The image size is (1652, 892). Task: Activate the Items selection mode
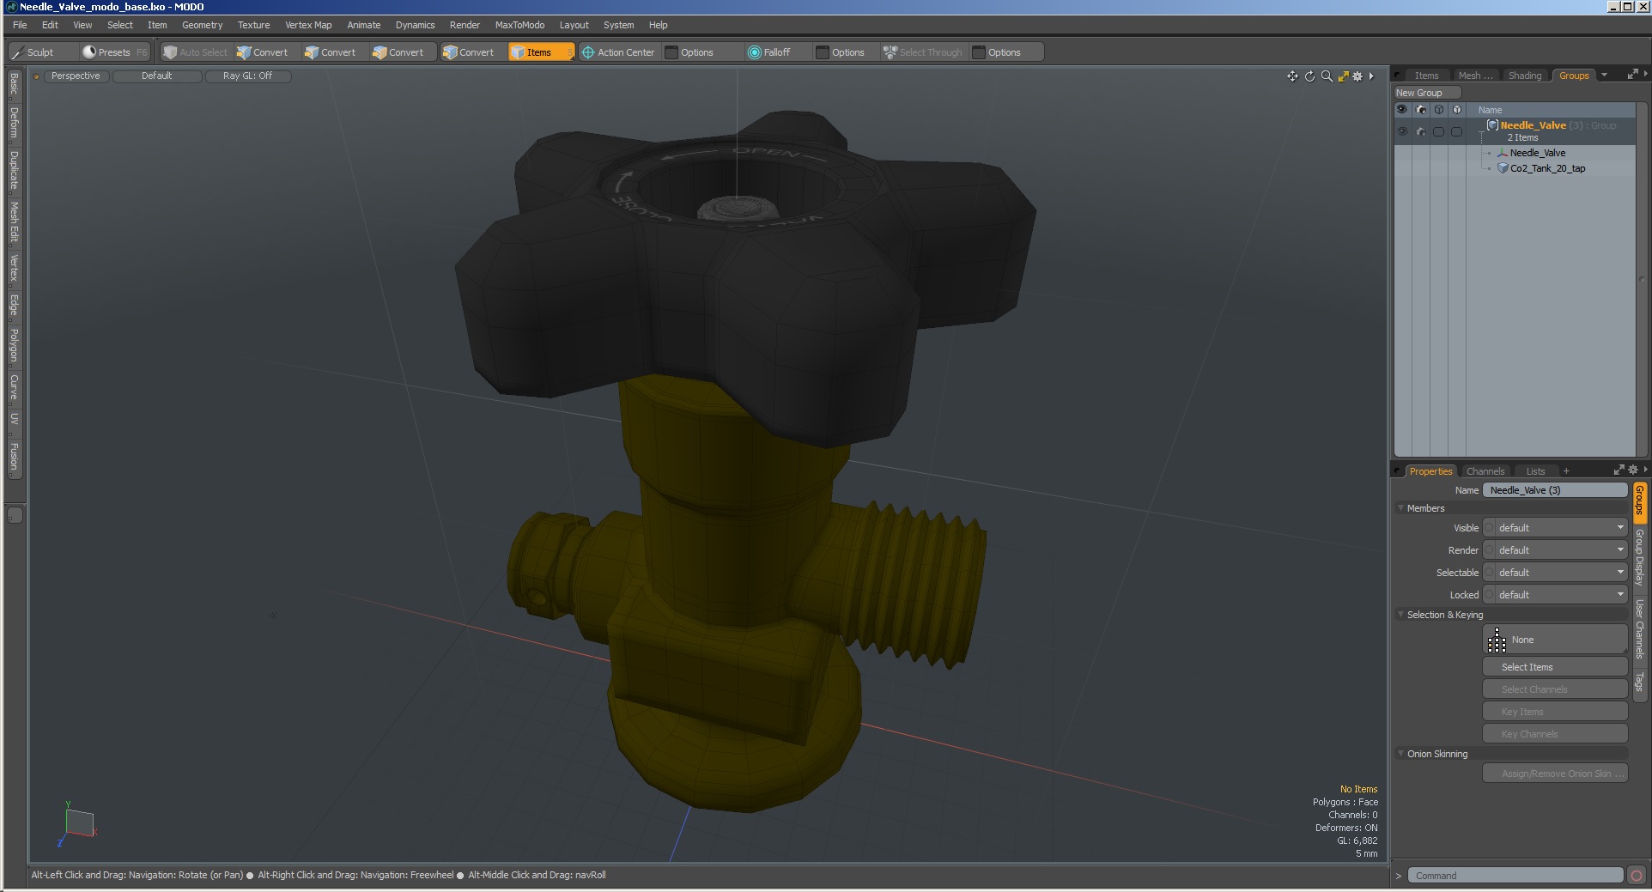tap(541, 52)
